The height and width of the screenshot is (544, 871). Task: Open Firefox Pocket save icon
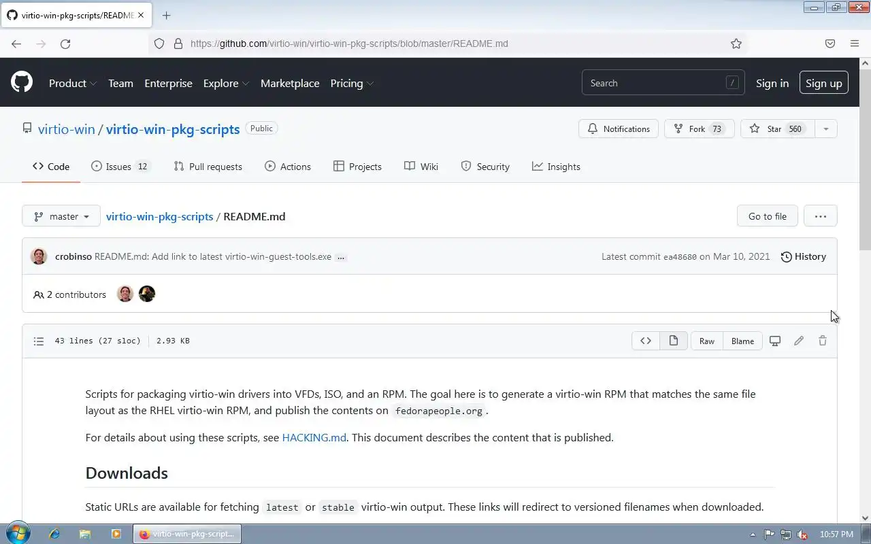[x=830, y=44]
